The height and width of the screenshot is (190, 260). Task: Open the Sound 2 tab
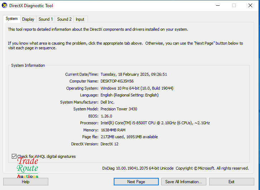pos(64,19)
